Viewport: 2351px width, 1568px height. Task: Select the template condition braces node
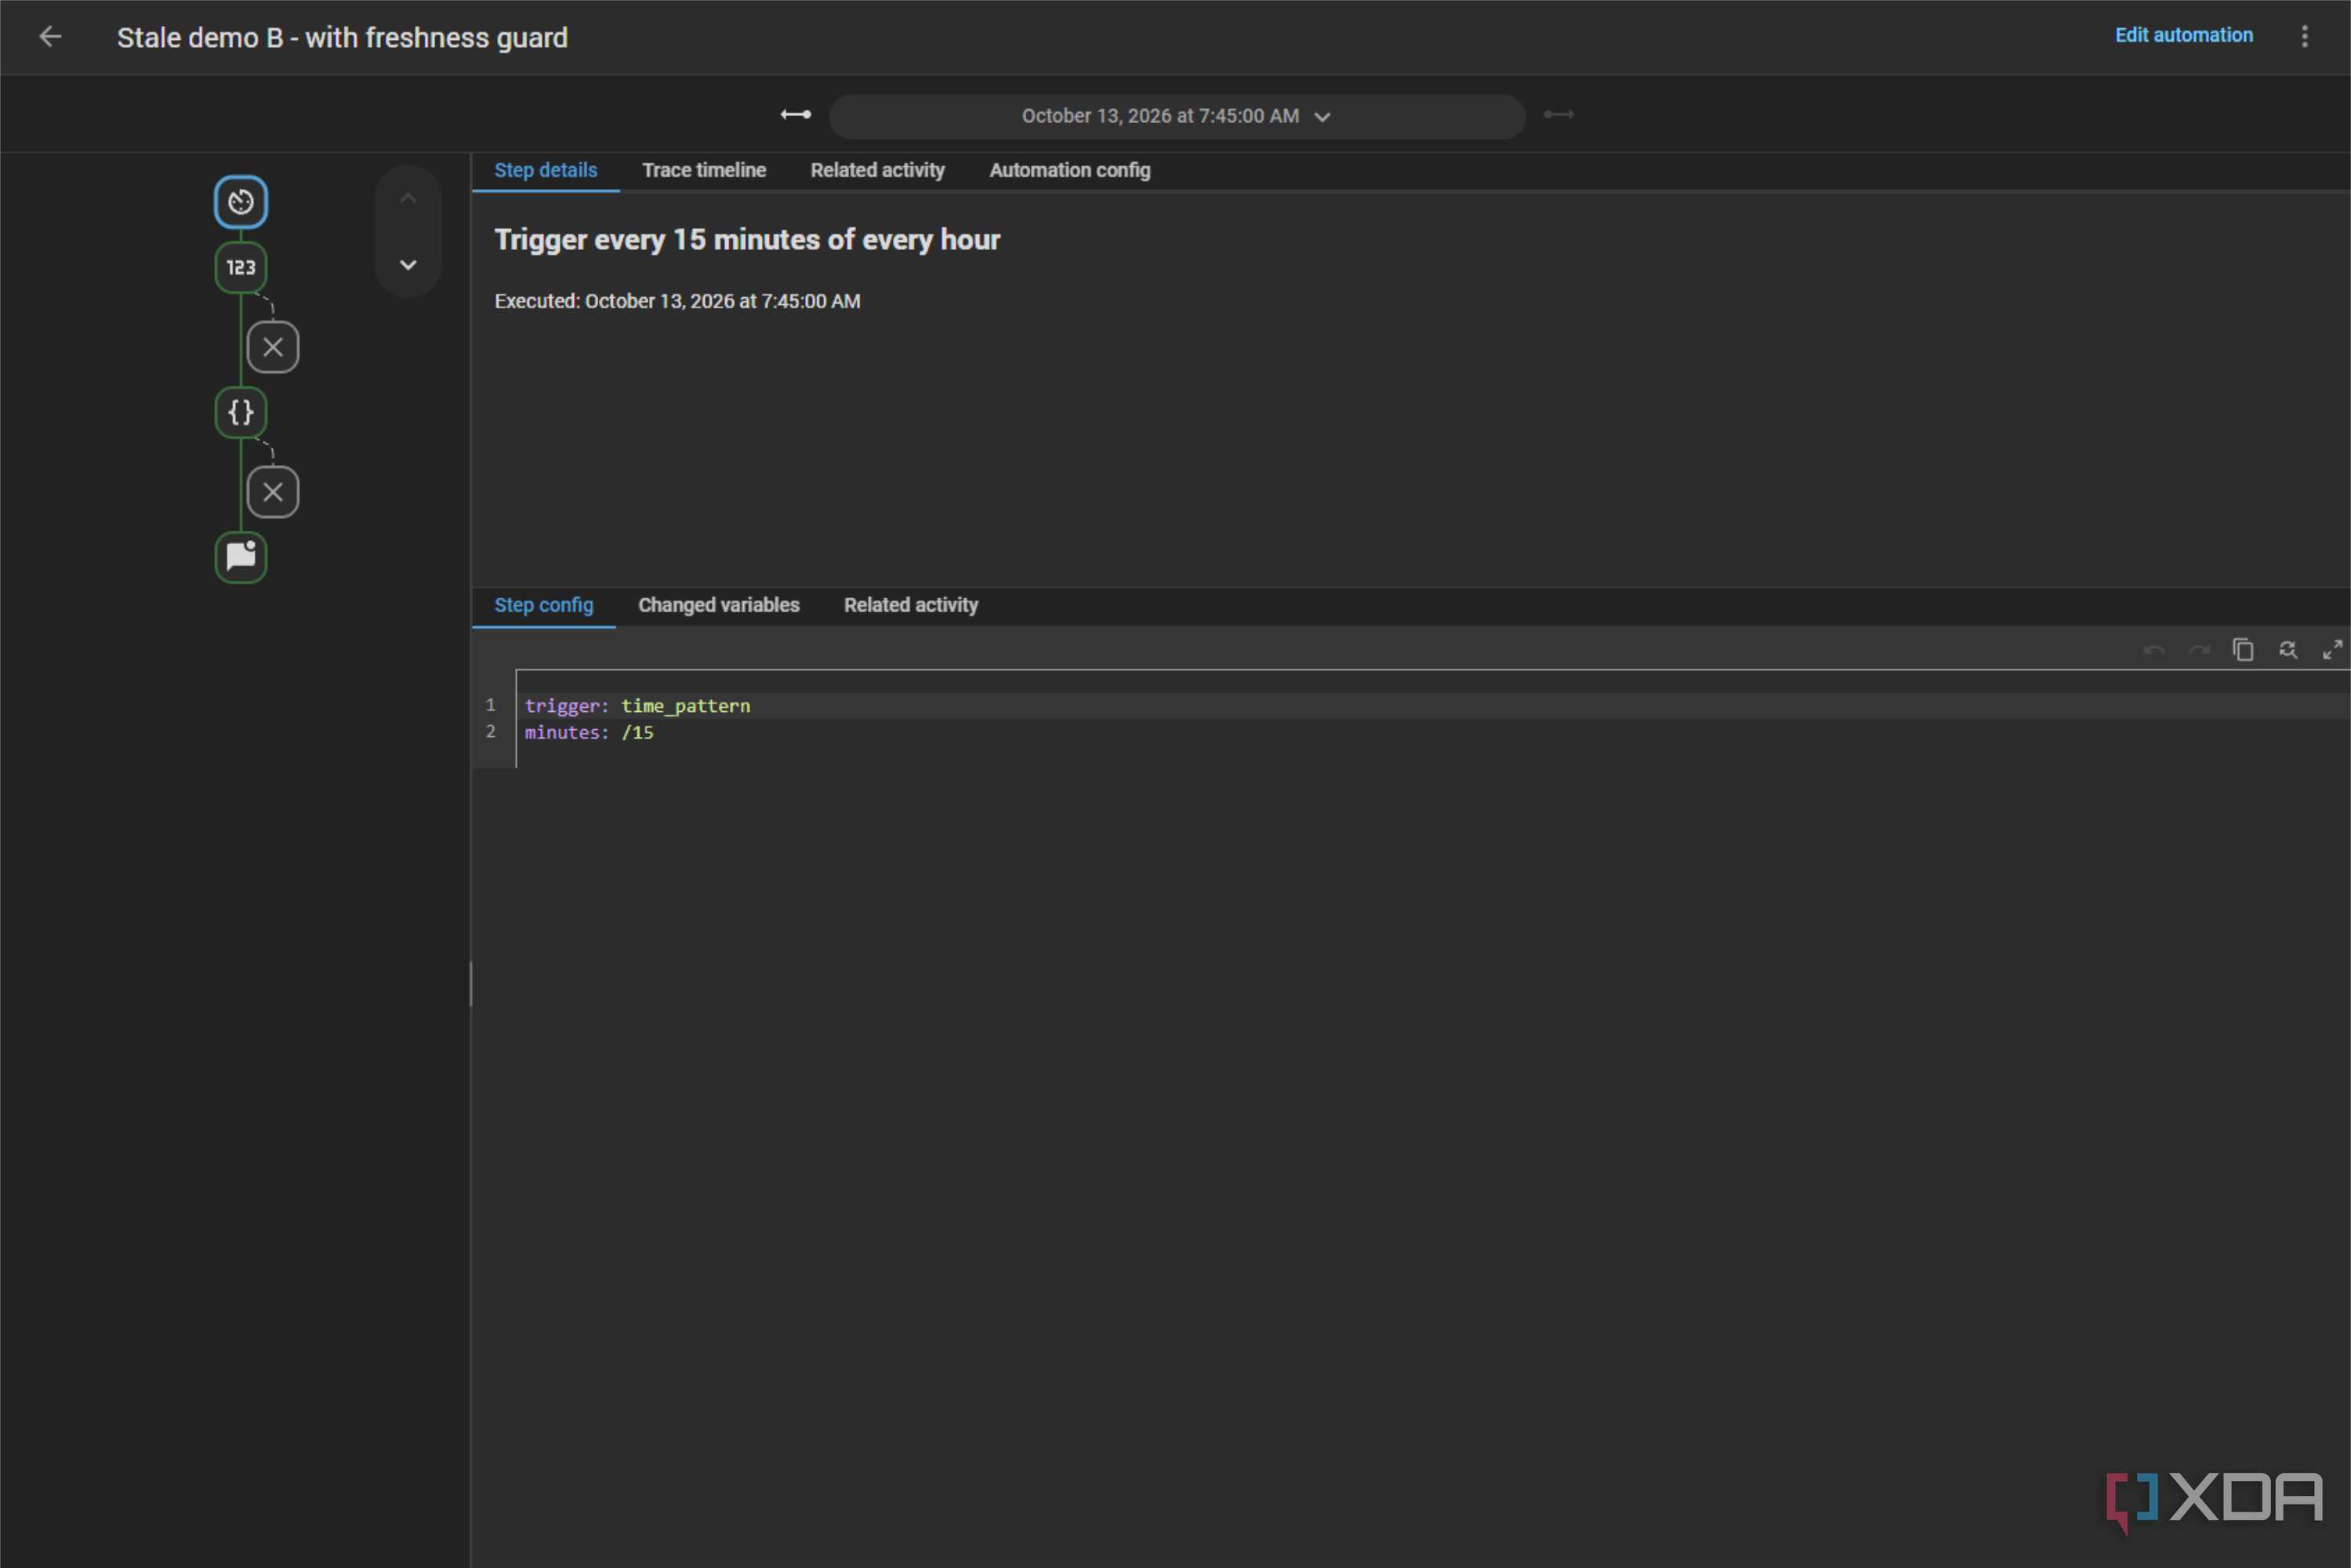(x=241, y=412)
